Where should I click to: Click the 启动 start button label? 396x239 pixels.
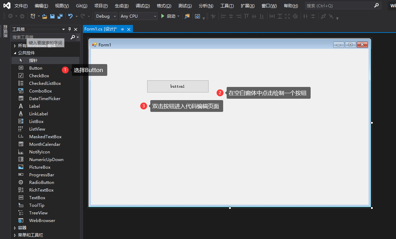(x=171, y=16)
